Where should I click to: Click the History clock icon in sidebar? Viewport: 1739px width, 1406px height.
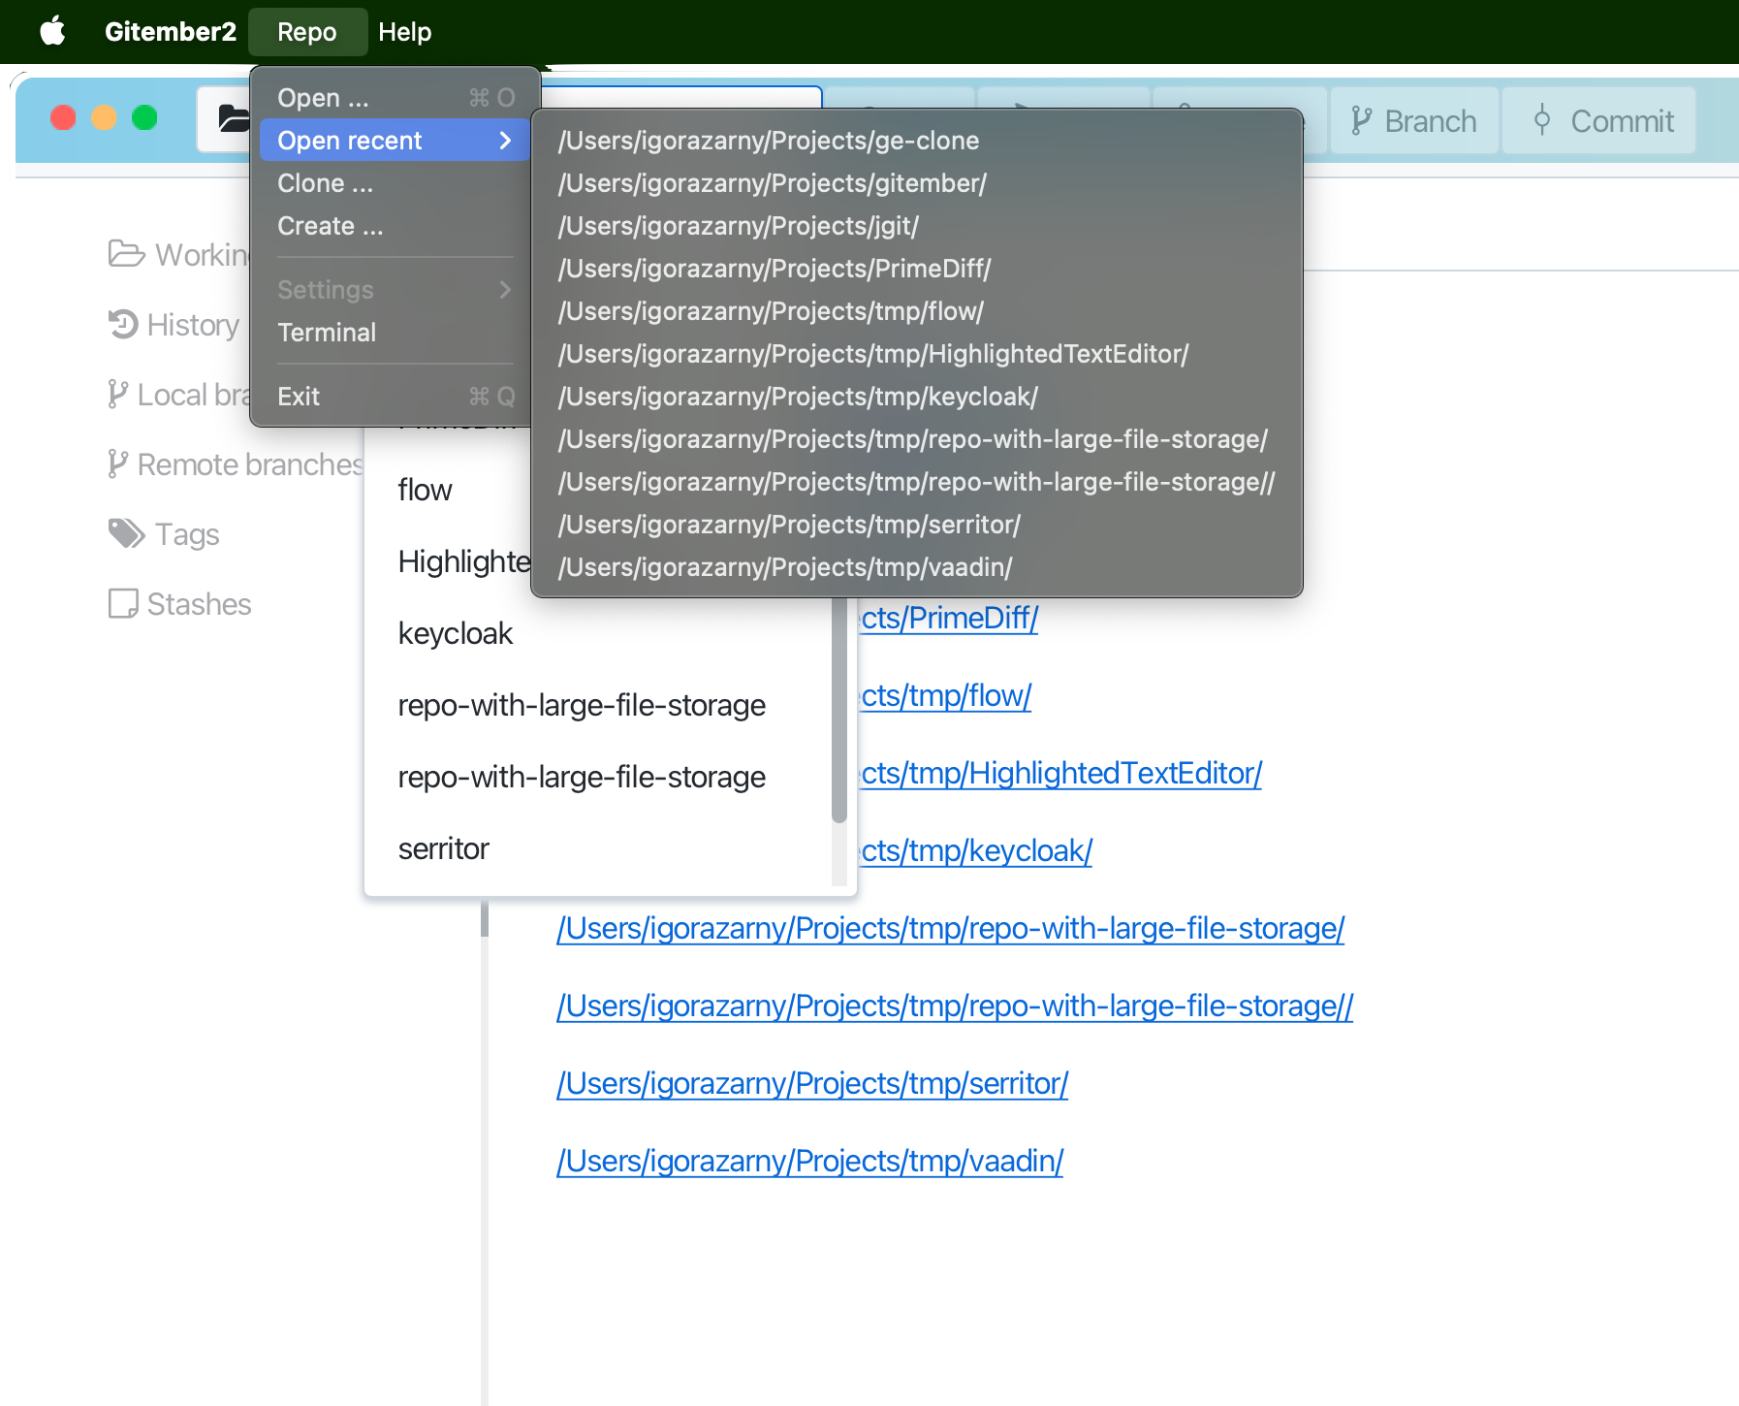[x=123, y=324]
